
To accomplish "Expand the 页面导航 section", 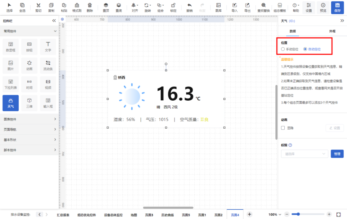I will [x=30, y=129].
